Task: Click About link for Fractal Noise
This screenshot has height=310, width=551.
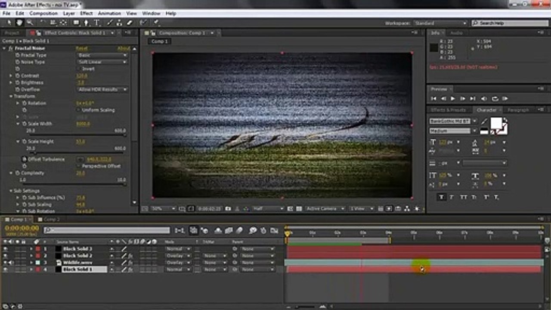Action: (124, 48)
